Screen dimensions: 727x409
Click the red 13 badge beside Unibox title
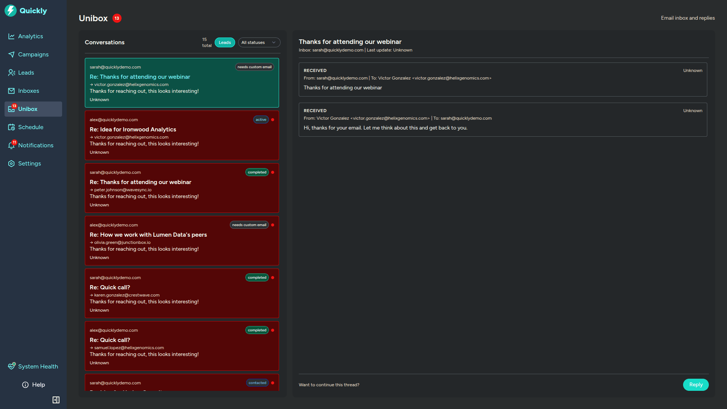pyautogui.click(x=117, y=18)
